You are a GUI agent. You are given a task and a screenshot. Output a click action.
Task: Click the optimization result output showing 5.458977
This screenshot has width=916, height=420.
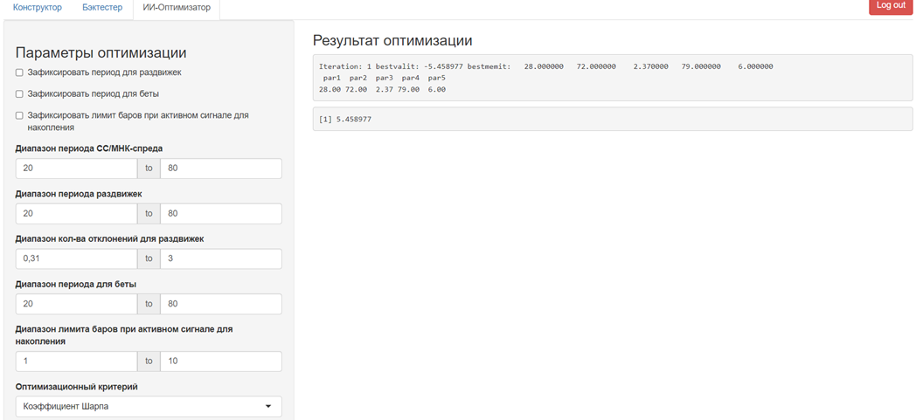(x=612, y=119)
